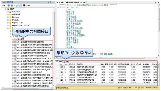This screenshot has width=161, height=91.
Task: Collapse the SELECT statement outline marker
Action: (58, 7)
